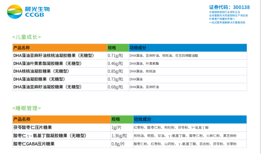Click the 一站式营养健康解决方案服务商 tagline
Viewport: 261px width, 154px height.
[227, 22]
